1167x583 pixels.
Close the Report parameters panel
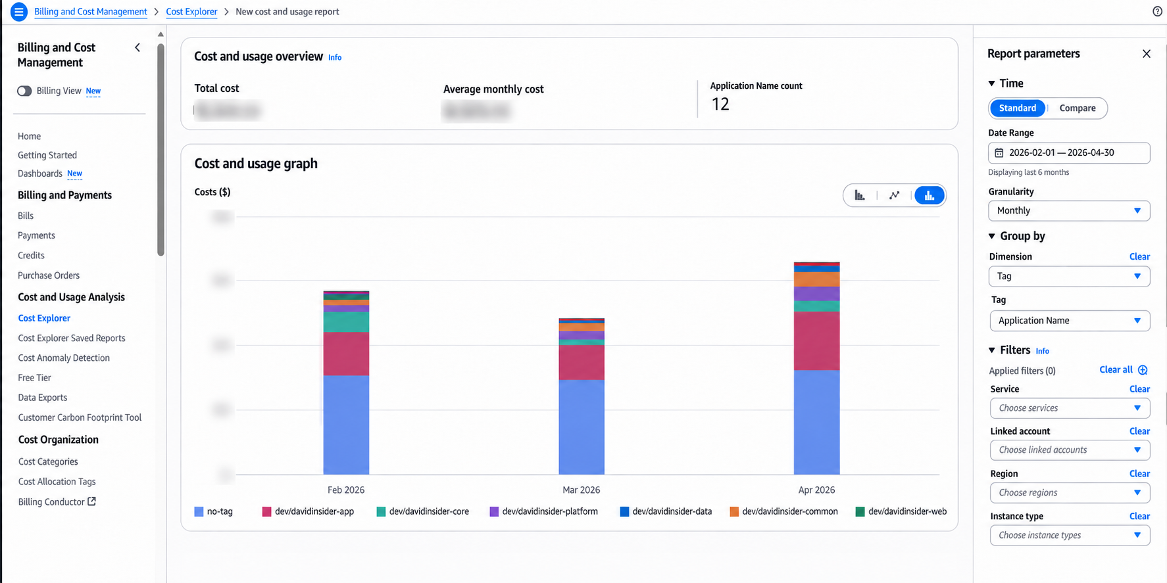tap(1147, 54)
